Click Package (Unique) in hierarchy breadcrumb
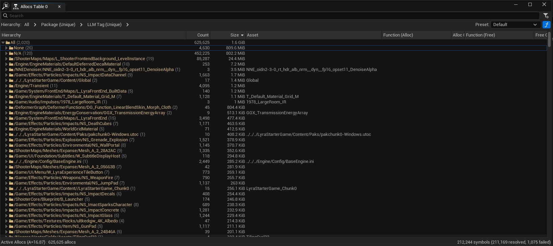This screenshot has height=246, width=553. click(58, 25)
